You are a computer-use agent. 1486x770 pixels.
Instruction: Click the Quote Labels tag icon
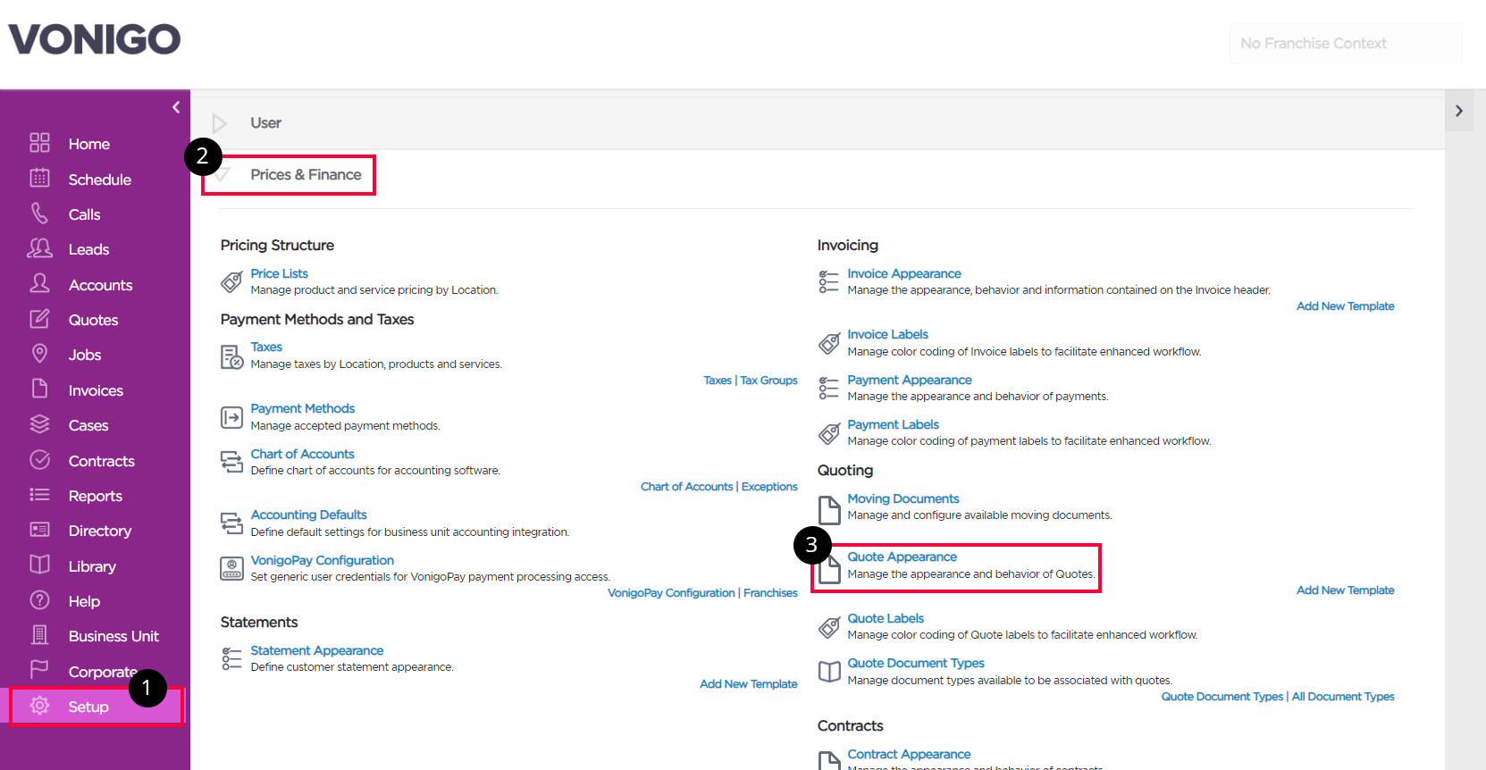829,627
